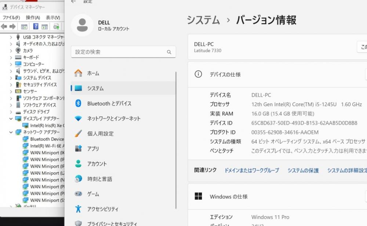The width and height of the screenshot is (367, 226).
Task: Click the Apps icon in Settings sidebar
Action: click(x=79, y=148)
